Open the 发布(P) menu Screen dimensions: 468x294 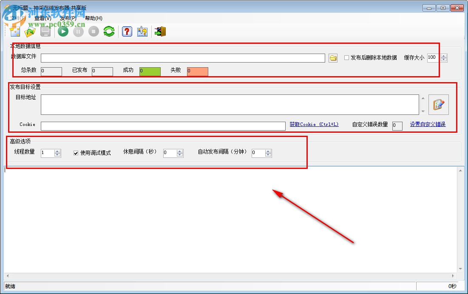(68, 18)
